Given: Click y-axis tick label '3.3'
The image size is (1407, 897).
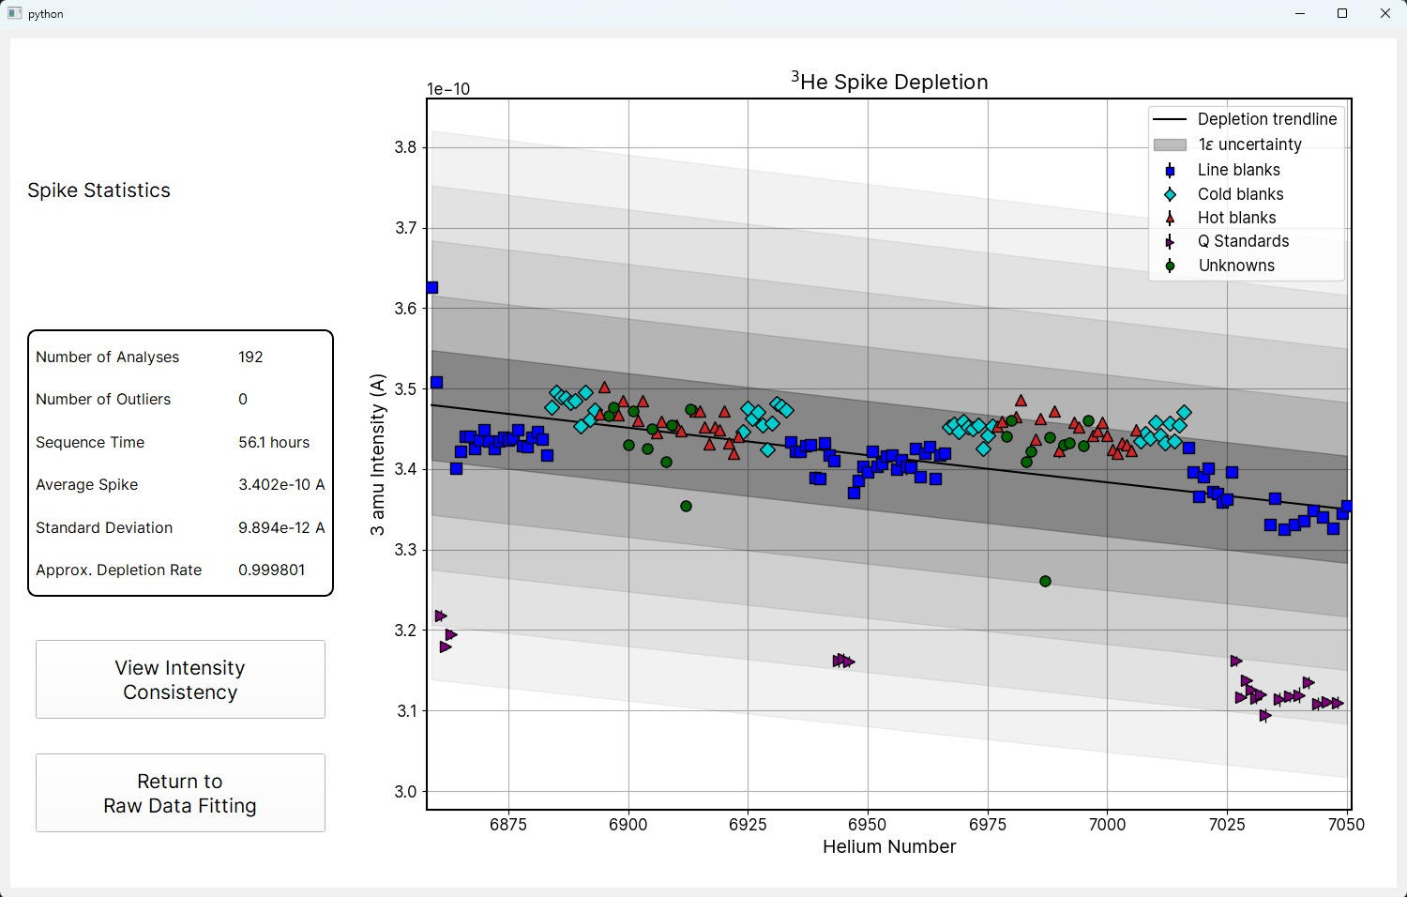Looking at the screenshot, I should [x=405, y=550].
